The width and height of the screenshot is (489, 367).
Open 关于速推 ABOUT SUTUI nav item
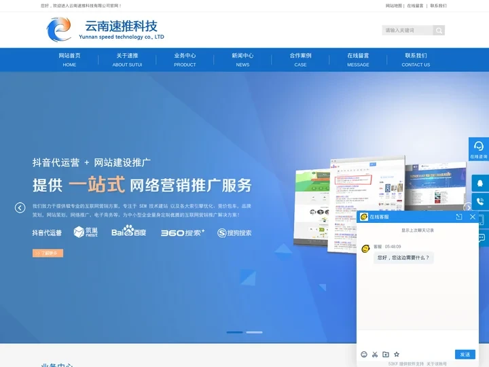[127, 60]
